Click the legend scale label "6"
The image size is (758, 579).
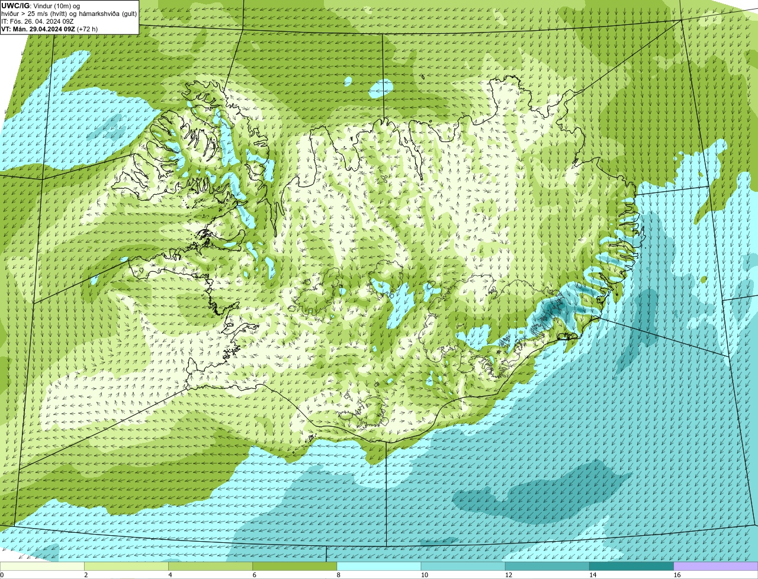(254, 575)
